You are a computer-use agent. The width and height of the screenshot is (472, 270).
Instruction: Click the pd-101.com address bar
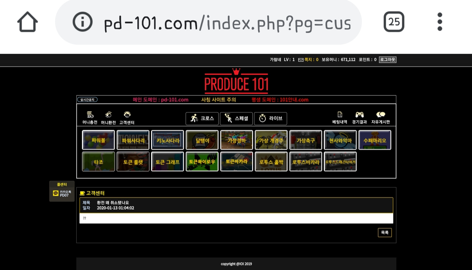[x=208, y=22]
